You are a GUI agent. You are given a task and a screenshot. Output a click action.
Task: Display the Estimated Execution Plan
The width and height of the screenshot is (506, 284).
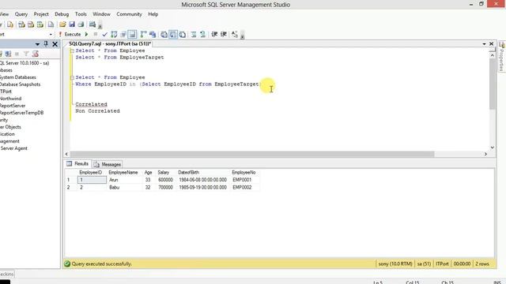tap(114, 34)
